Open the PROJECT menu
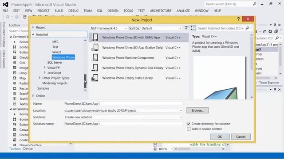 coord(43,11)
